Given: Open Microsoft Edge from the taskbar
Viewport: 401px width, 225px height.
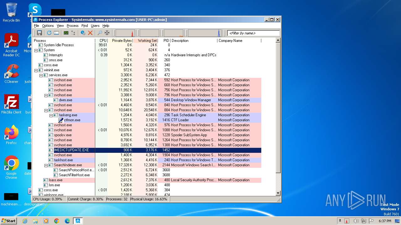Looking at the screenshot, I should [67, 221].
